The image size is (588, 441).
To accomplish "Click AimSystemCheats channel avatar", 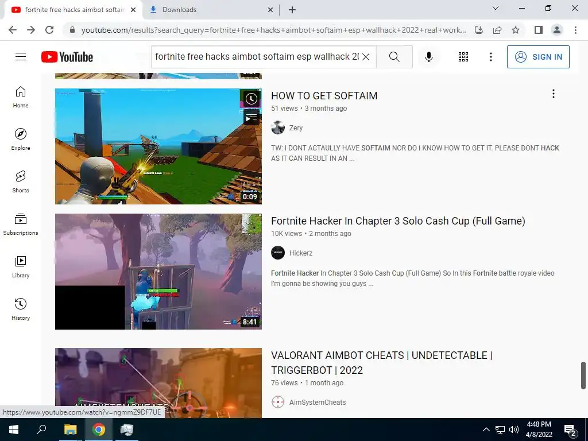I will click(278, 402).
